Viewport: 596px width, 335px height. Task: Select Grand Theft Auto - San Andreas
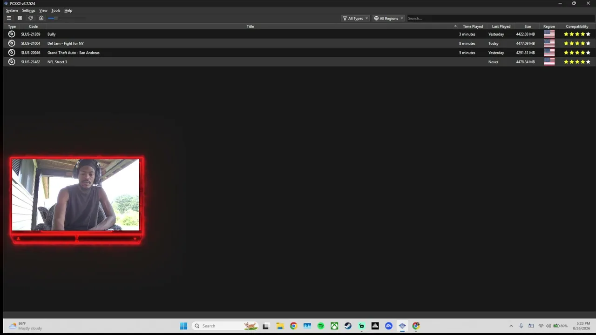[x=74, y=53]
